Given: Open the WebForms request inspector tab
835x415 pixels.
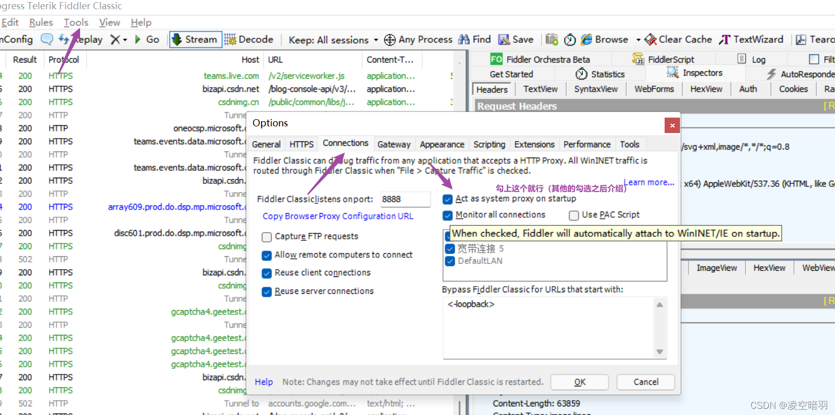Looking at the screenshot, I should 654,89.
